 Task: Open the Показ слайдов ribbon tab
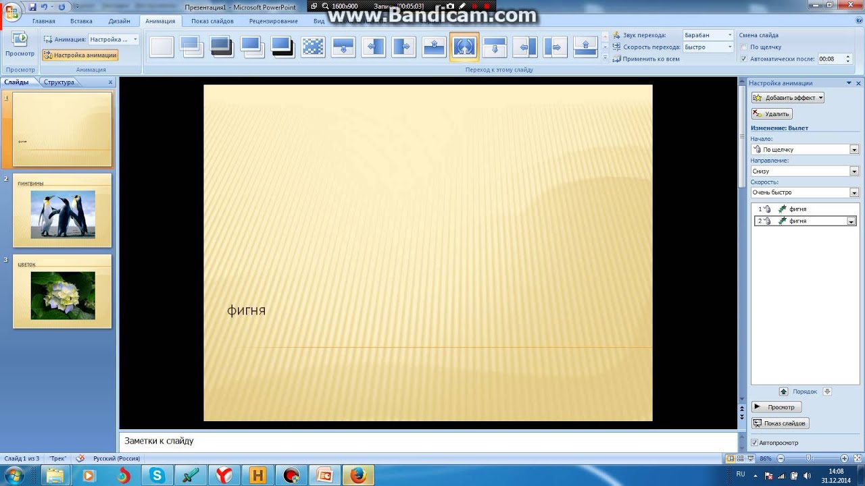pos(212,21)
